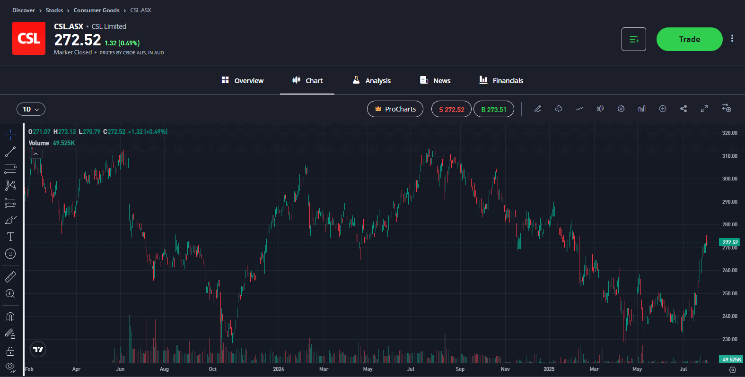
Task: Click the add plus circle icon
Action: 663,109
